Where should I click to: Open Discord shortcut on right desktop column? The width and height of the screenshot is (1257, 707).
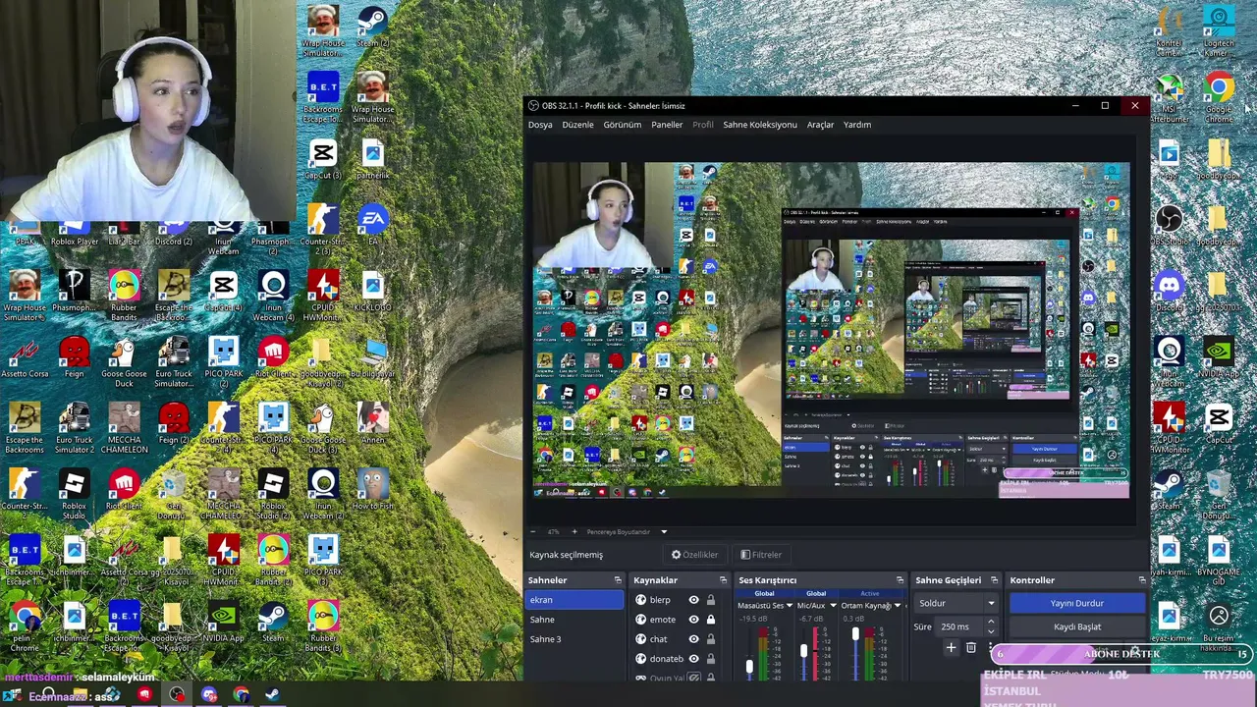click(1169, 292)
